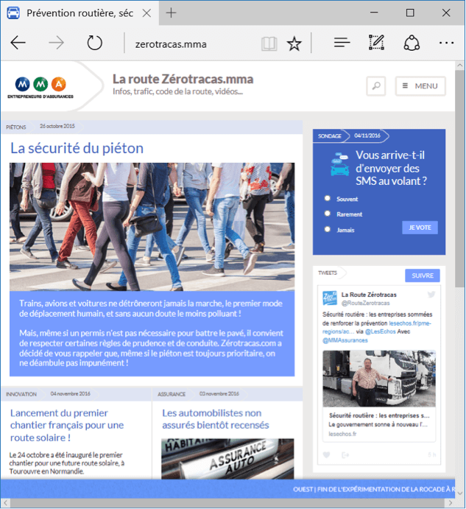Image resolution: width=466 pixels, height=509 pixels.
Task: Click the pedestrians crossing photo
Action: click(152, 227)
